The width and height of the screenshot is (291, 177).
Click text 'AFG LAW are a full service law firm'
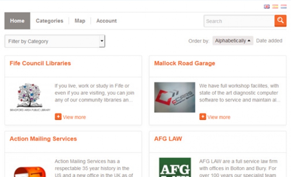[238, 161]
